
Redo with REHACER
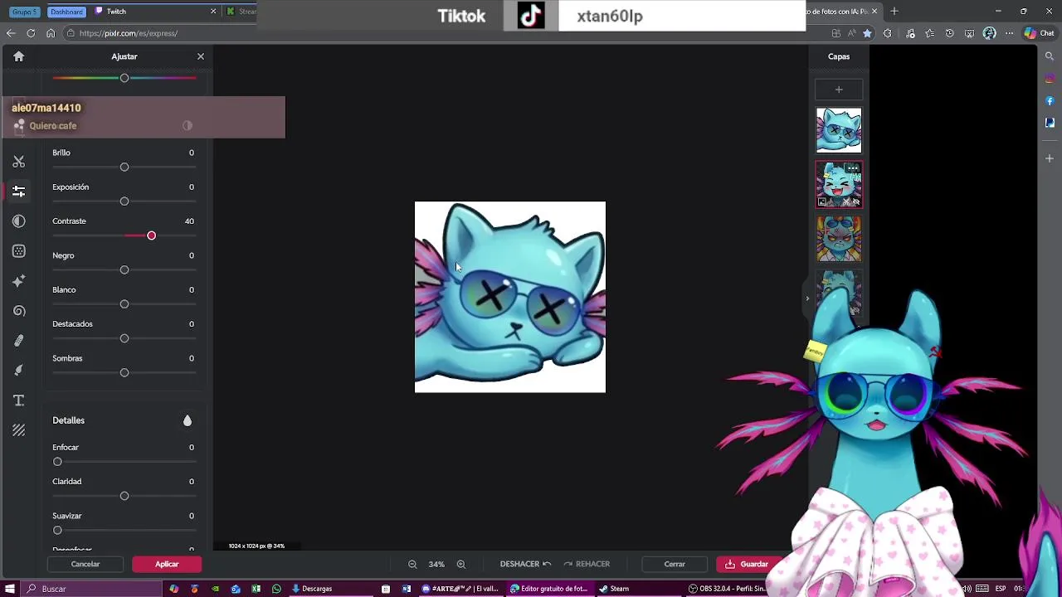[x=587, y=564]
